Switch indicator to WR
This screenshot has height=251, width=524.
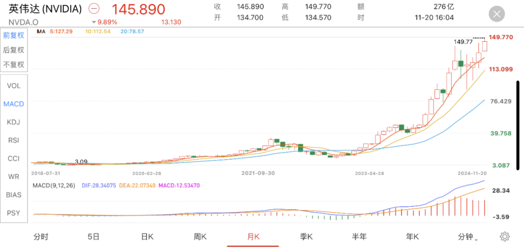(x=14, y=176)
